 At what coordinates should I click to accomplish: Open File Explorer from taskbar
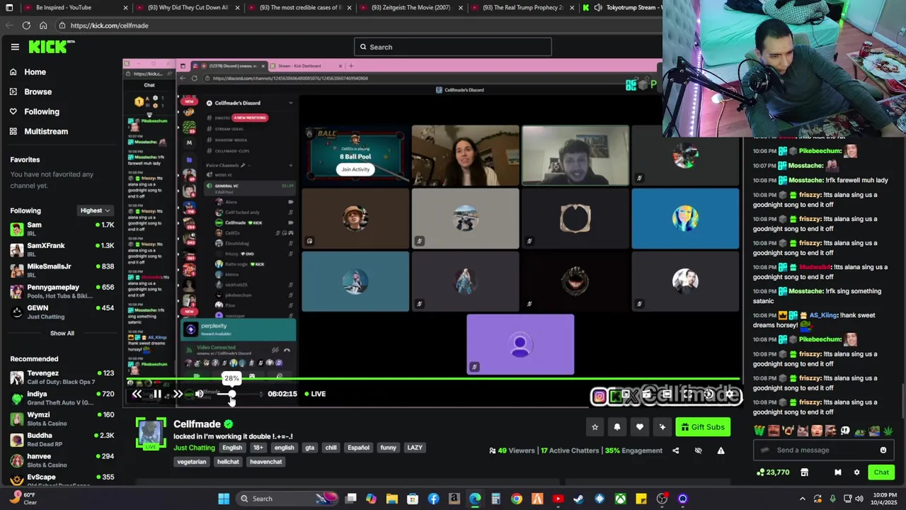pos(391,499)
